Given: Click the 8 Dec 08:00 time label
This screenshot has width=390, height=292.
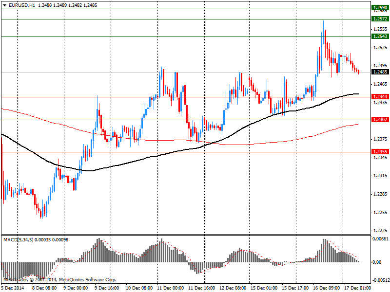Looking at the screenshot, I should click(44, 288).
